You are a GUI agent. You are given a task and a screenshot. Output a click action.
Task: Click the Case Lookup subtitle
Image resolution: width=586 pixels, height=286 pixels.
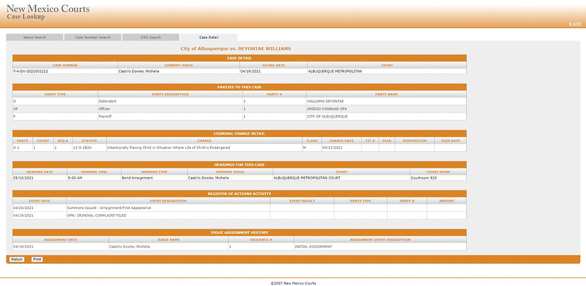coord(25,17)
